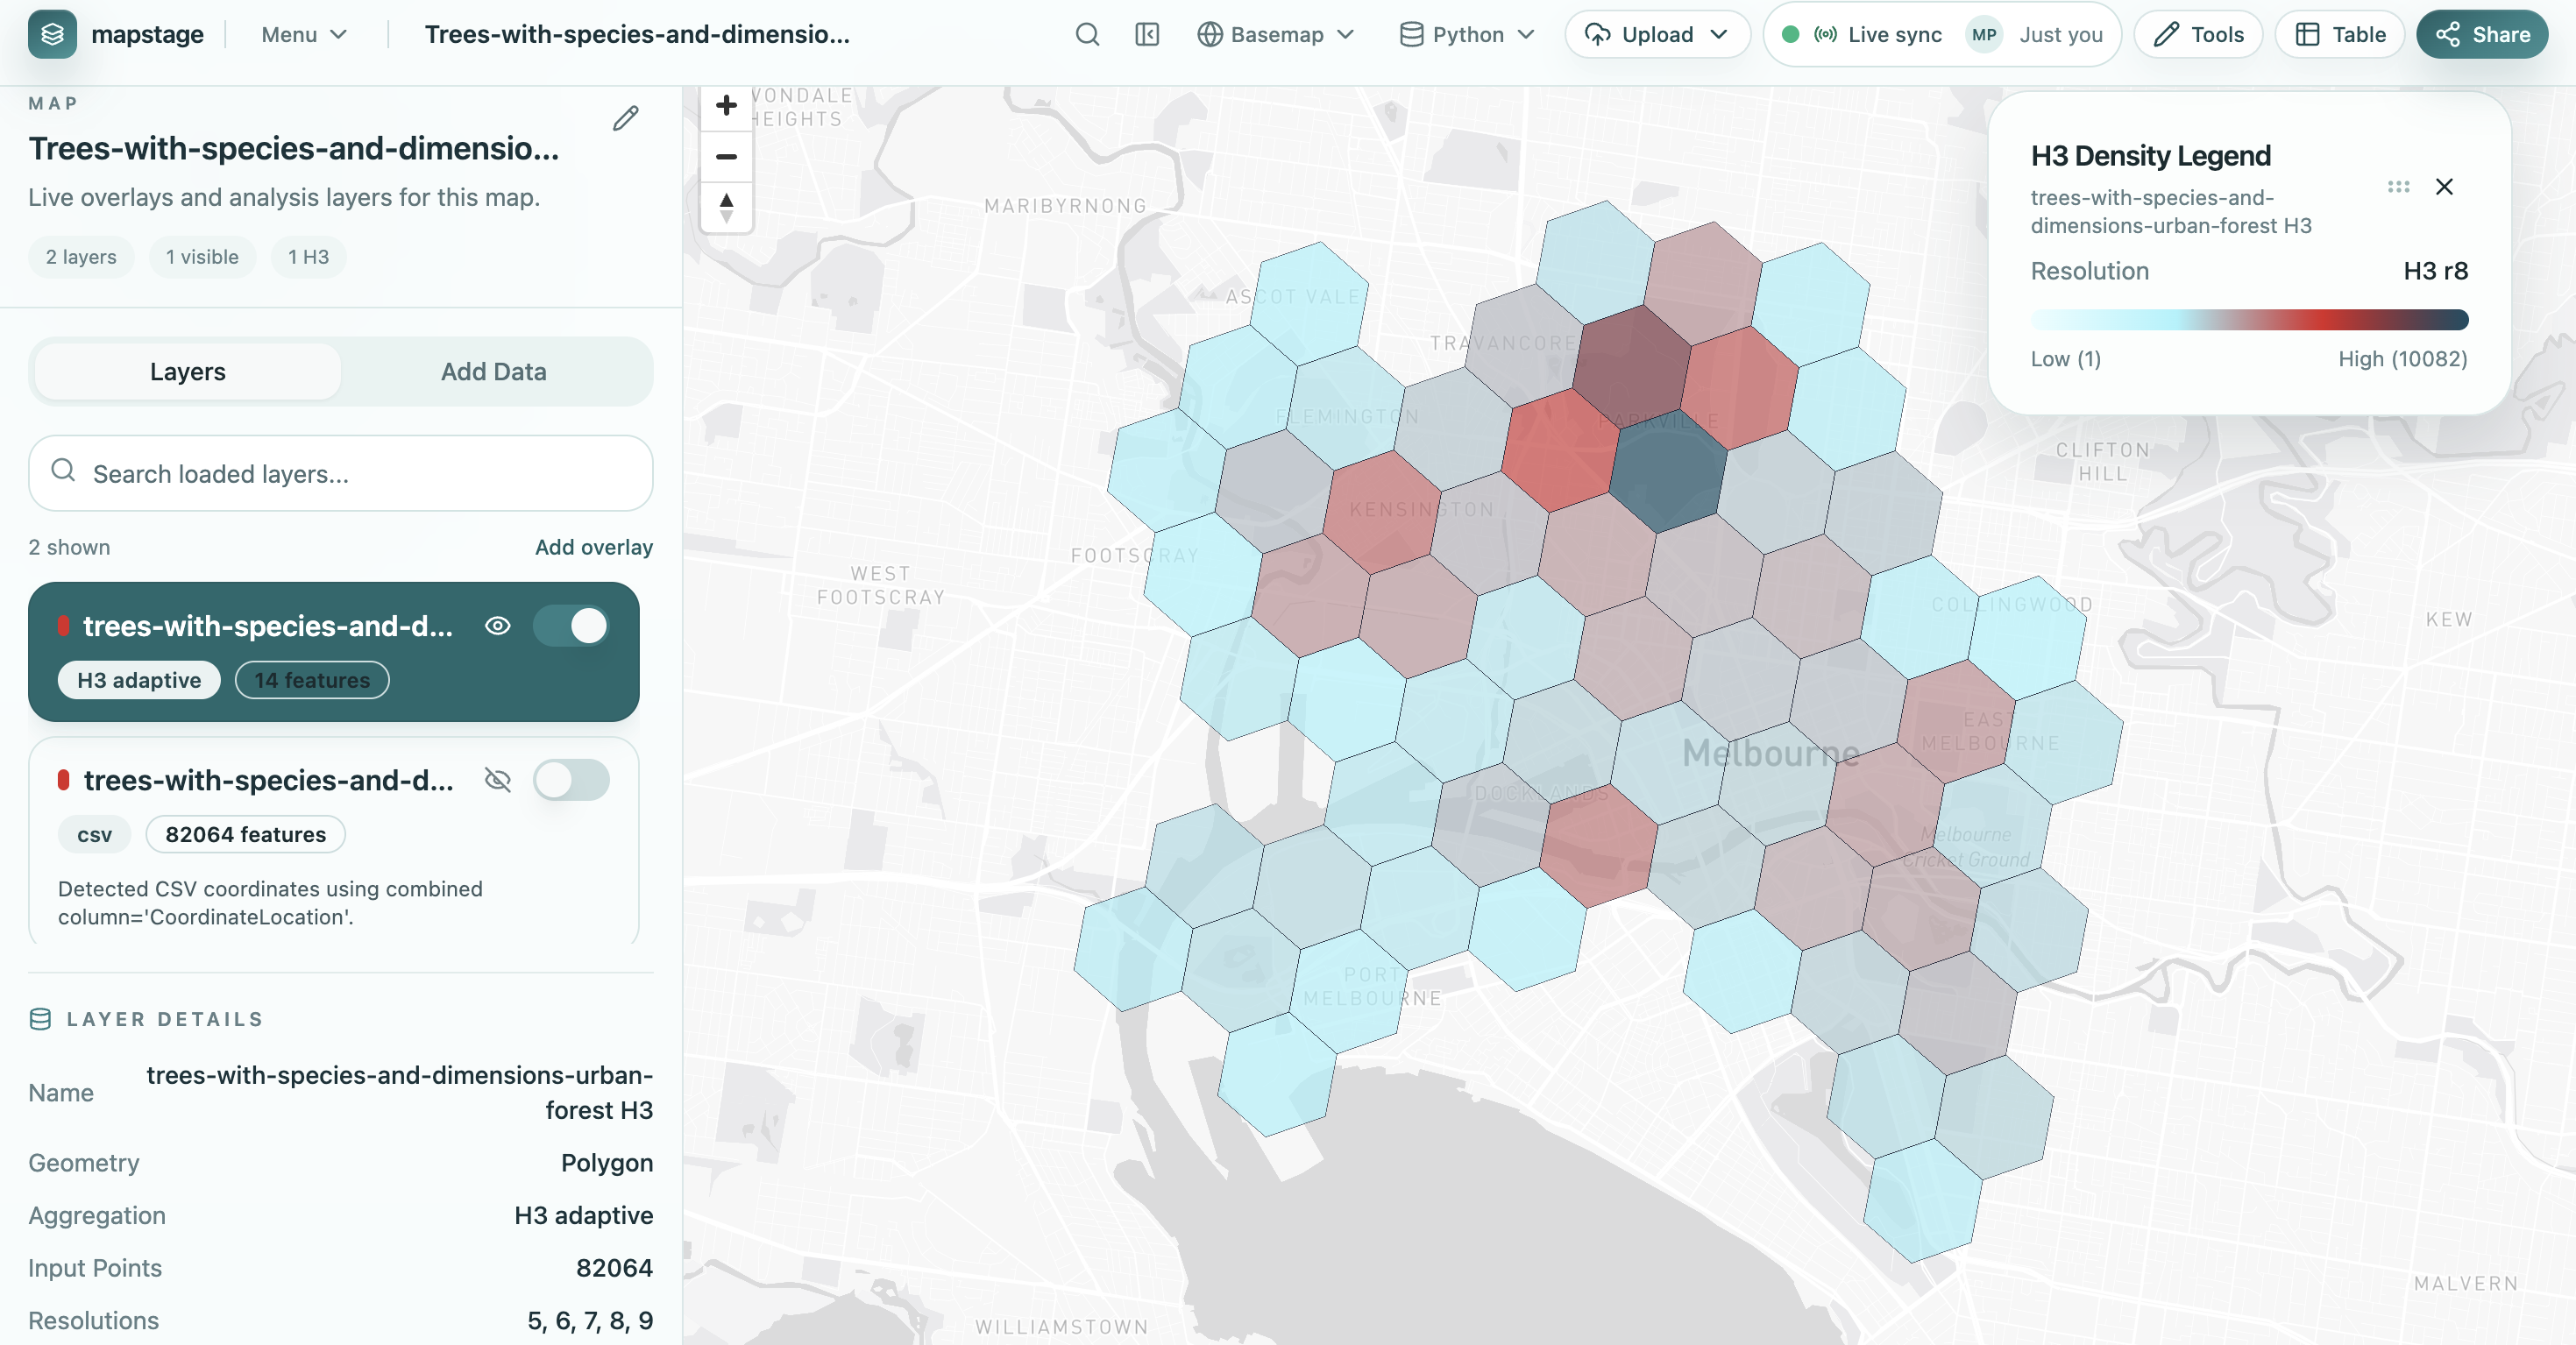Screen dimensions: 2576x1345
Task: Reset bearing with the compass control
Action: 727,207
